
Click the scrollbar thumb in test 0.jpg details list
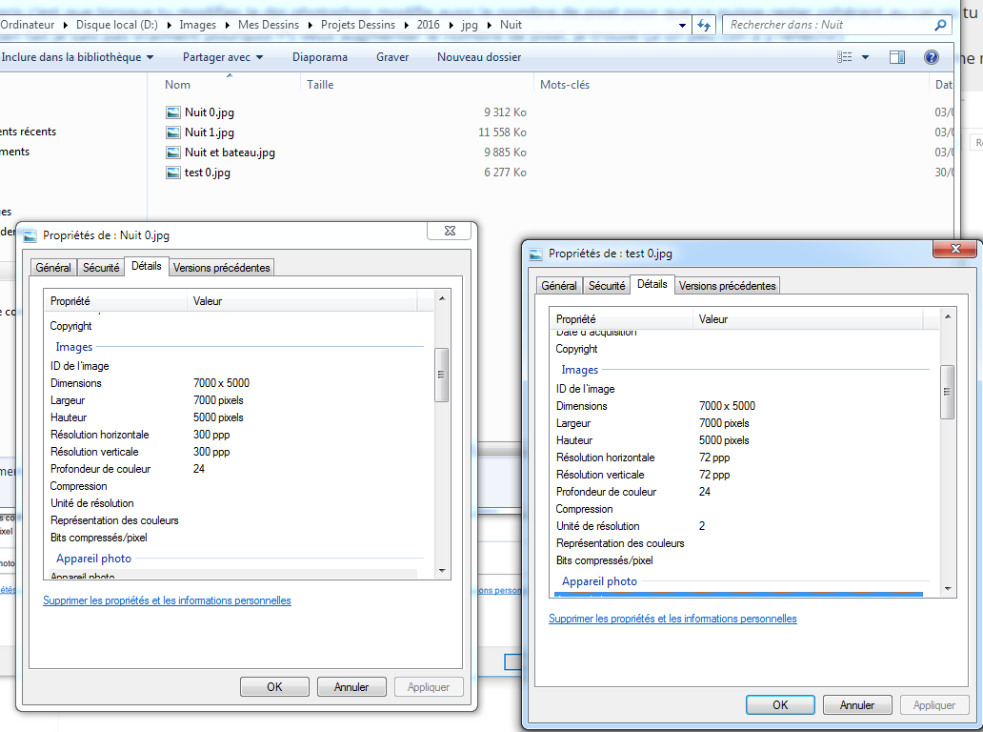point(947,392)
